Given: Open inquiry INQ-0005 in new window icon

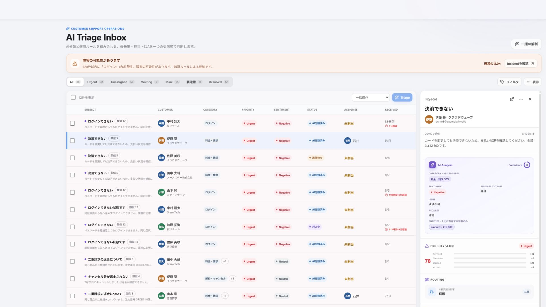Looking at the screenshot, I should pyautogui.click(x=512, y=99).
